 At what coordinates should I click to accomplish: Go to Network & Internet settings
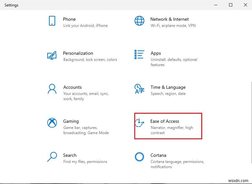pos(170,19)
